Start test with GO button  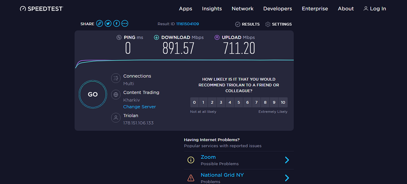[x=93, y=94]
